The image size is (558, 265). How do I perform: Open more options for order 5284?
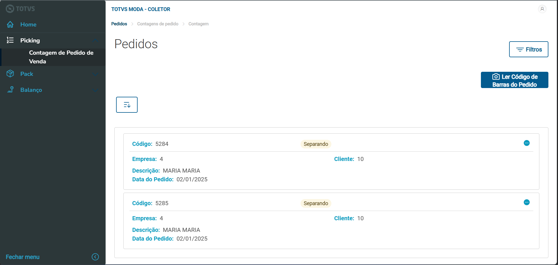(x=527, y=143)
